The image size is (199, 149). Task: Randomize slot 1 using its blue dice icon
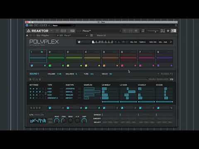pyautogui.click(x=32, y=65)
